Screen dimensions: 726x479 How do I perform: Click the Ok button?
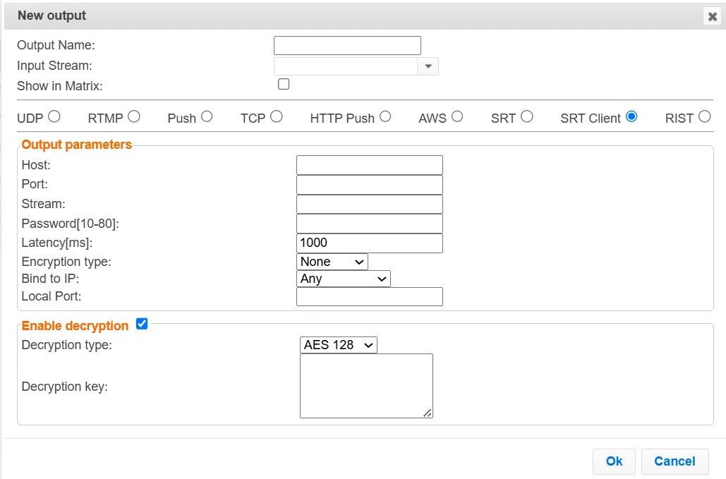pyautogui.click(x=614, y=461)
